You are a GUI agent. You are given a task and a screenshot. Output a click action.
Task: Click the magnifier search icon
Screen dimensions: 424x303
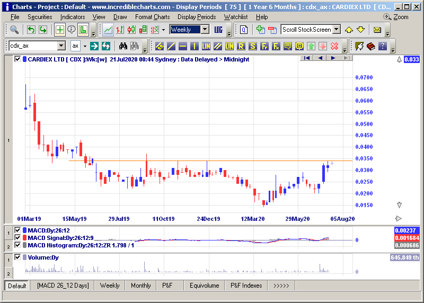(x=14, y=30)
